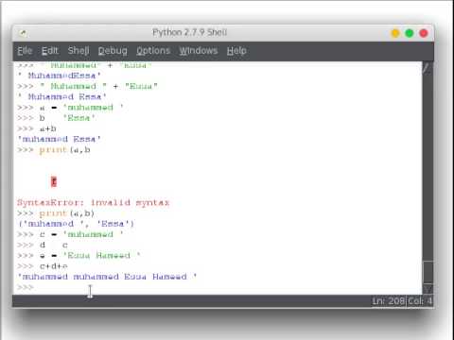Viewport: 454px width, 340px height.
Task: Open the Windows menu
Action: pyautogui.click(x=199, y=51)
